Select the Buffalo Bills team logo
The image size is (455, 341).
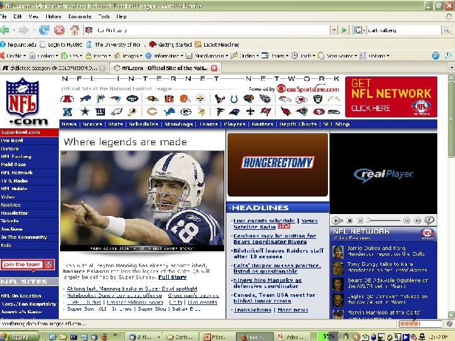click(85, 99)
